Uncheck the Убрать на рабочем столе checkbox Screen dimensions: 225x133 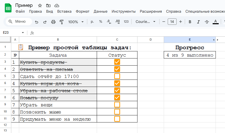pyautogui.click(x=117, y=90)
